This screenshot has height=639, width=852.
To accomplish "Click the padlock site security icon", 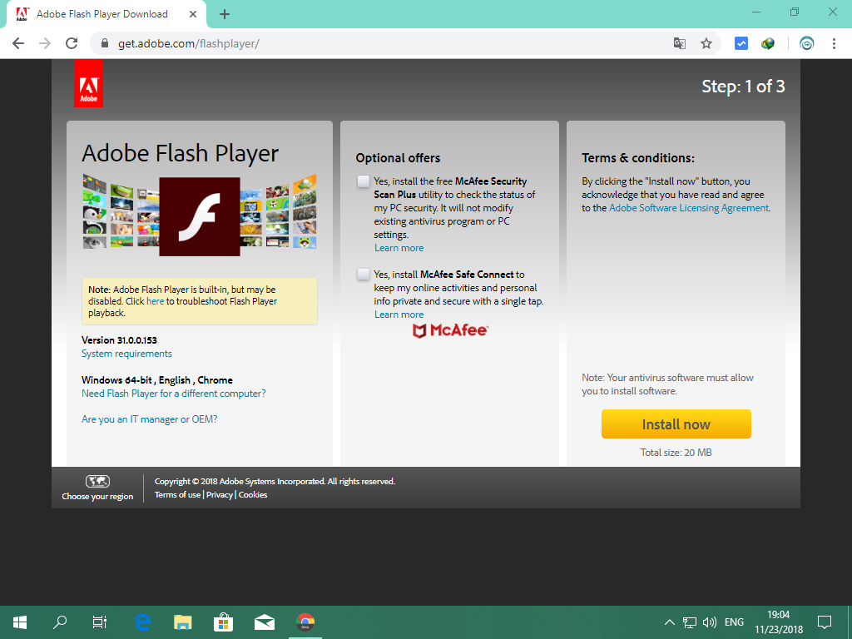I will [x=105, y=43].
